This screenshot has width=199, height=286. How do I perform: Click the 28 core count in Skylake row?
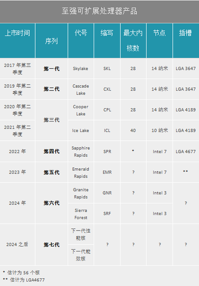point(133,69)
